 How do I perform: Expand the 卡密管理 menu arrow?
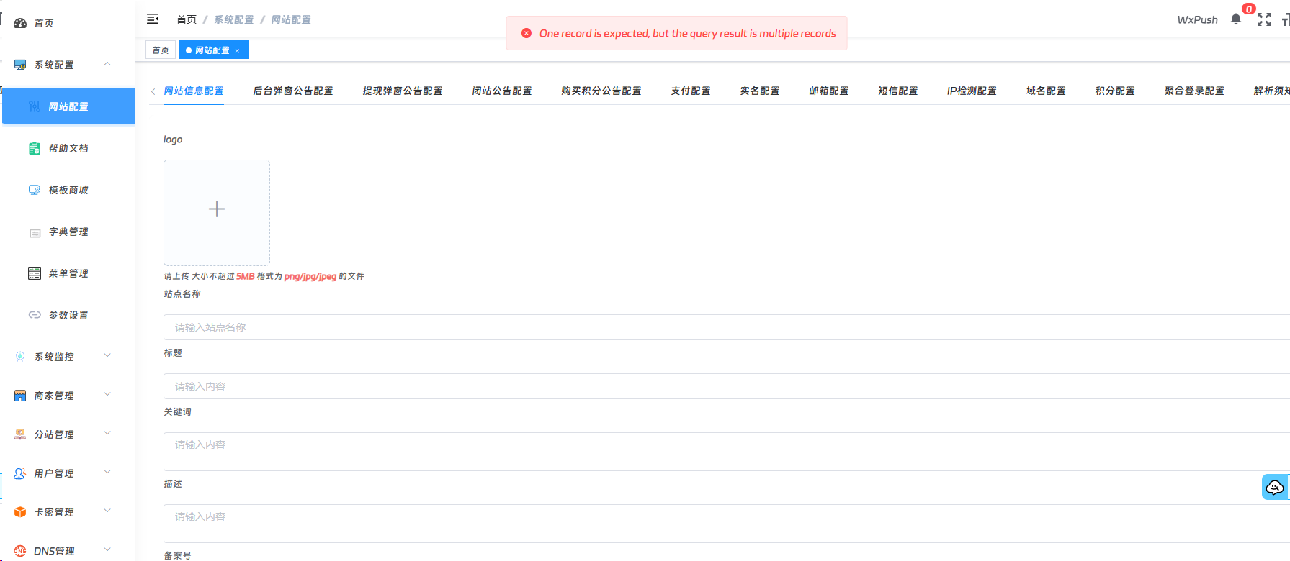[x=107, y=511]
